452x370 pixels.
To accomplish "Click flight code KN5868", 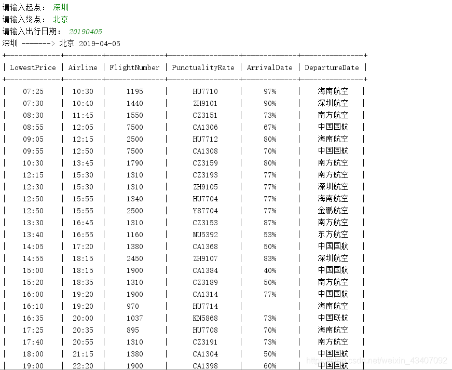I will point(206,318).
